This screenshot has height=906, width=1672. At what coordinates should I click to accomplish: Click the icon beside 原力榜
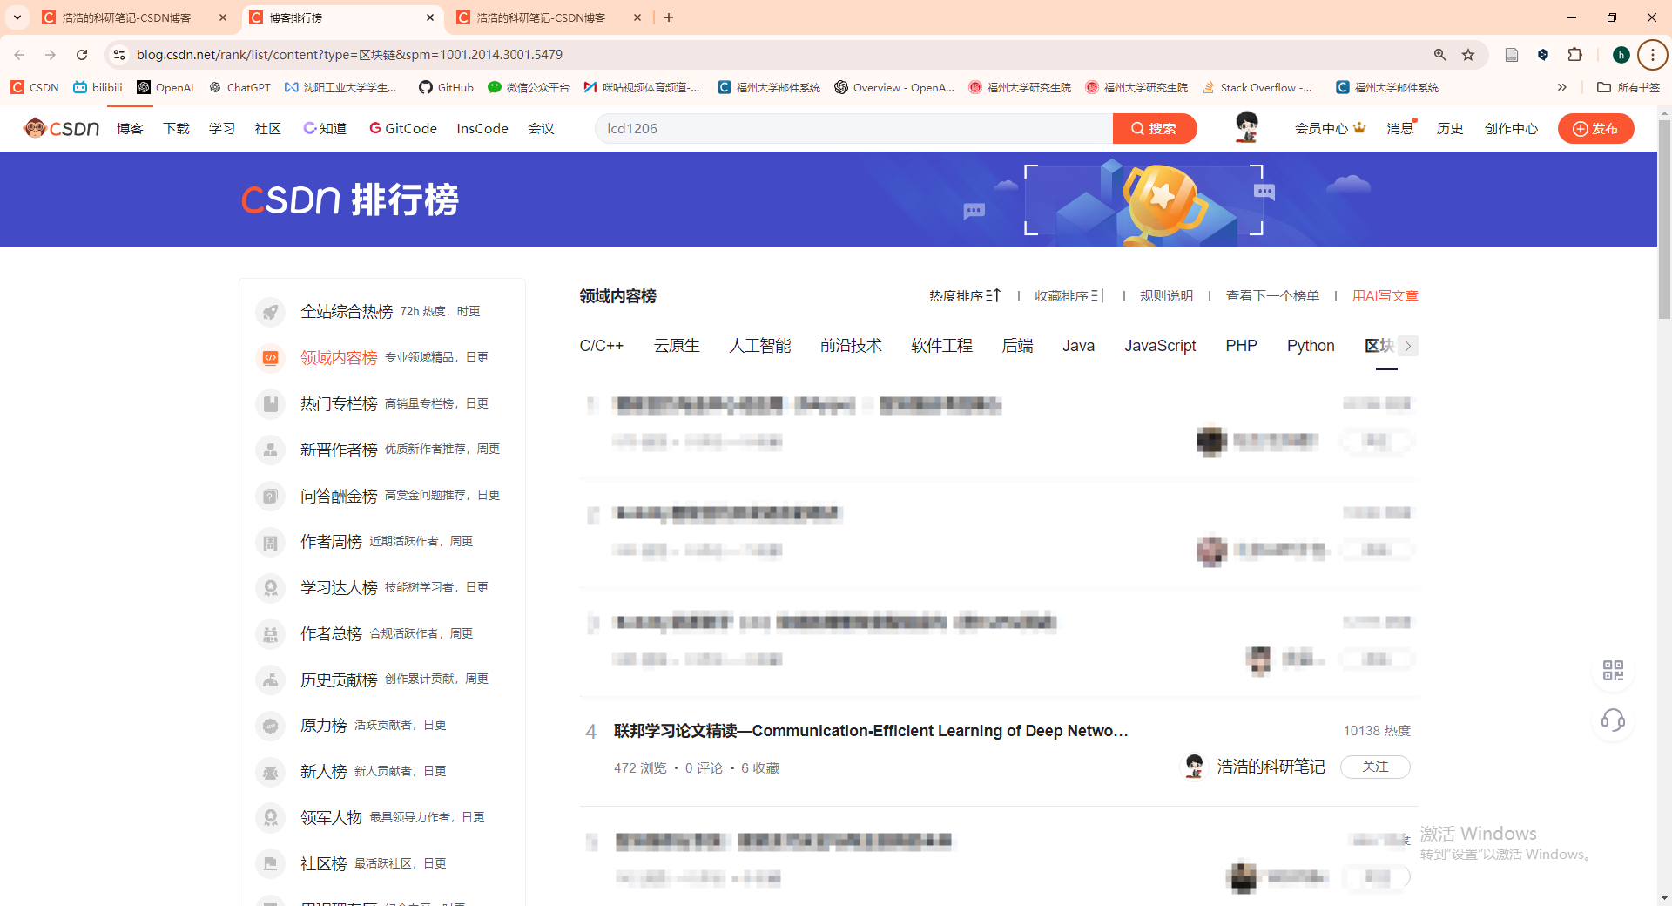[x=271, y=726]
